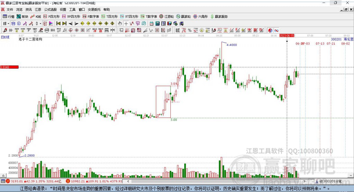Open the T四方形 tool

[x=110, y=17]
